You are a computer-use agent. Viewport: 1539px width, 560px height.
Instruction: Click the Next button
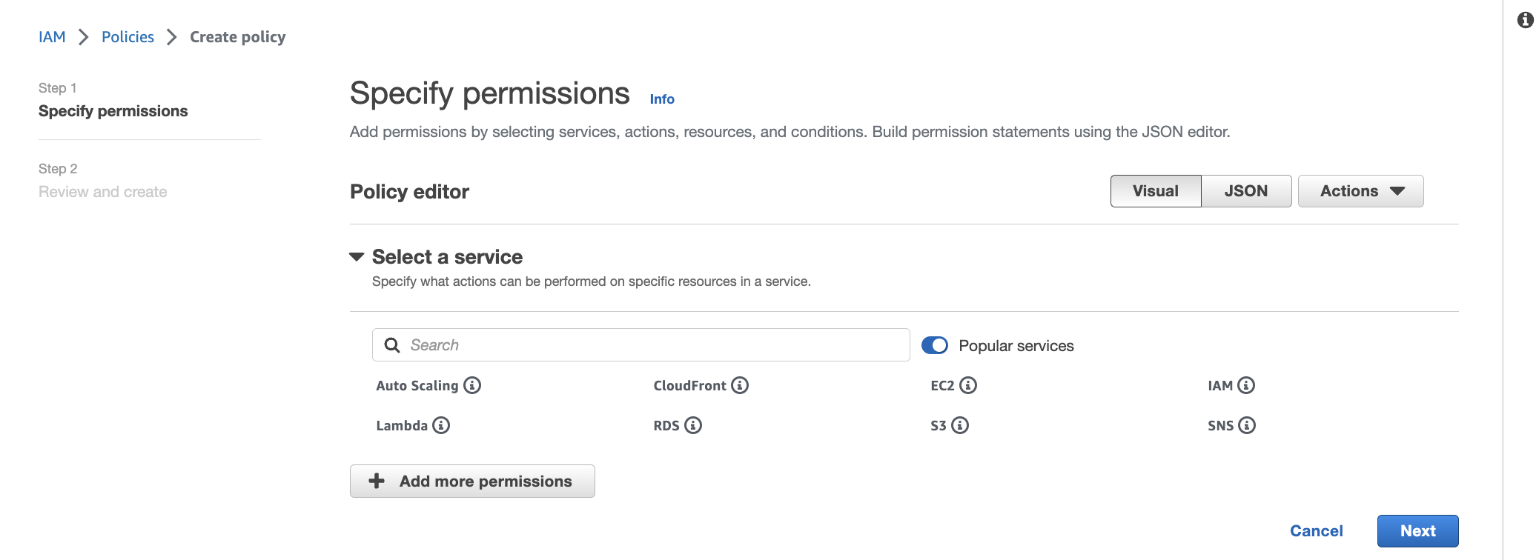(1417, 531)
